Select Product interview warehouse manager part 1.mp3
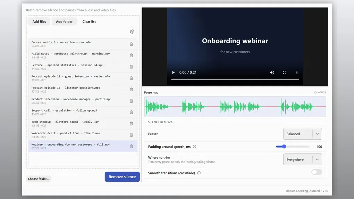The width and height of the screenshot is (354, 199). pyautogui.click(x=83, y=101)
